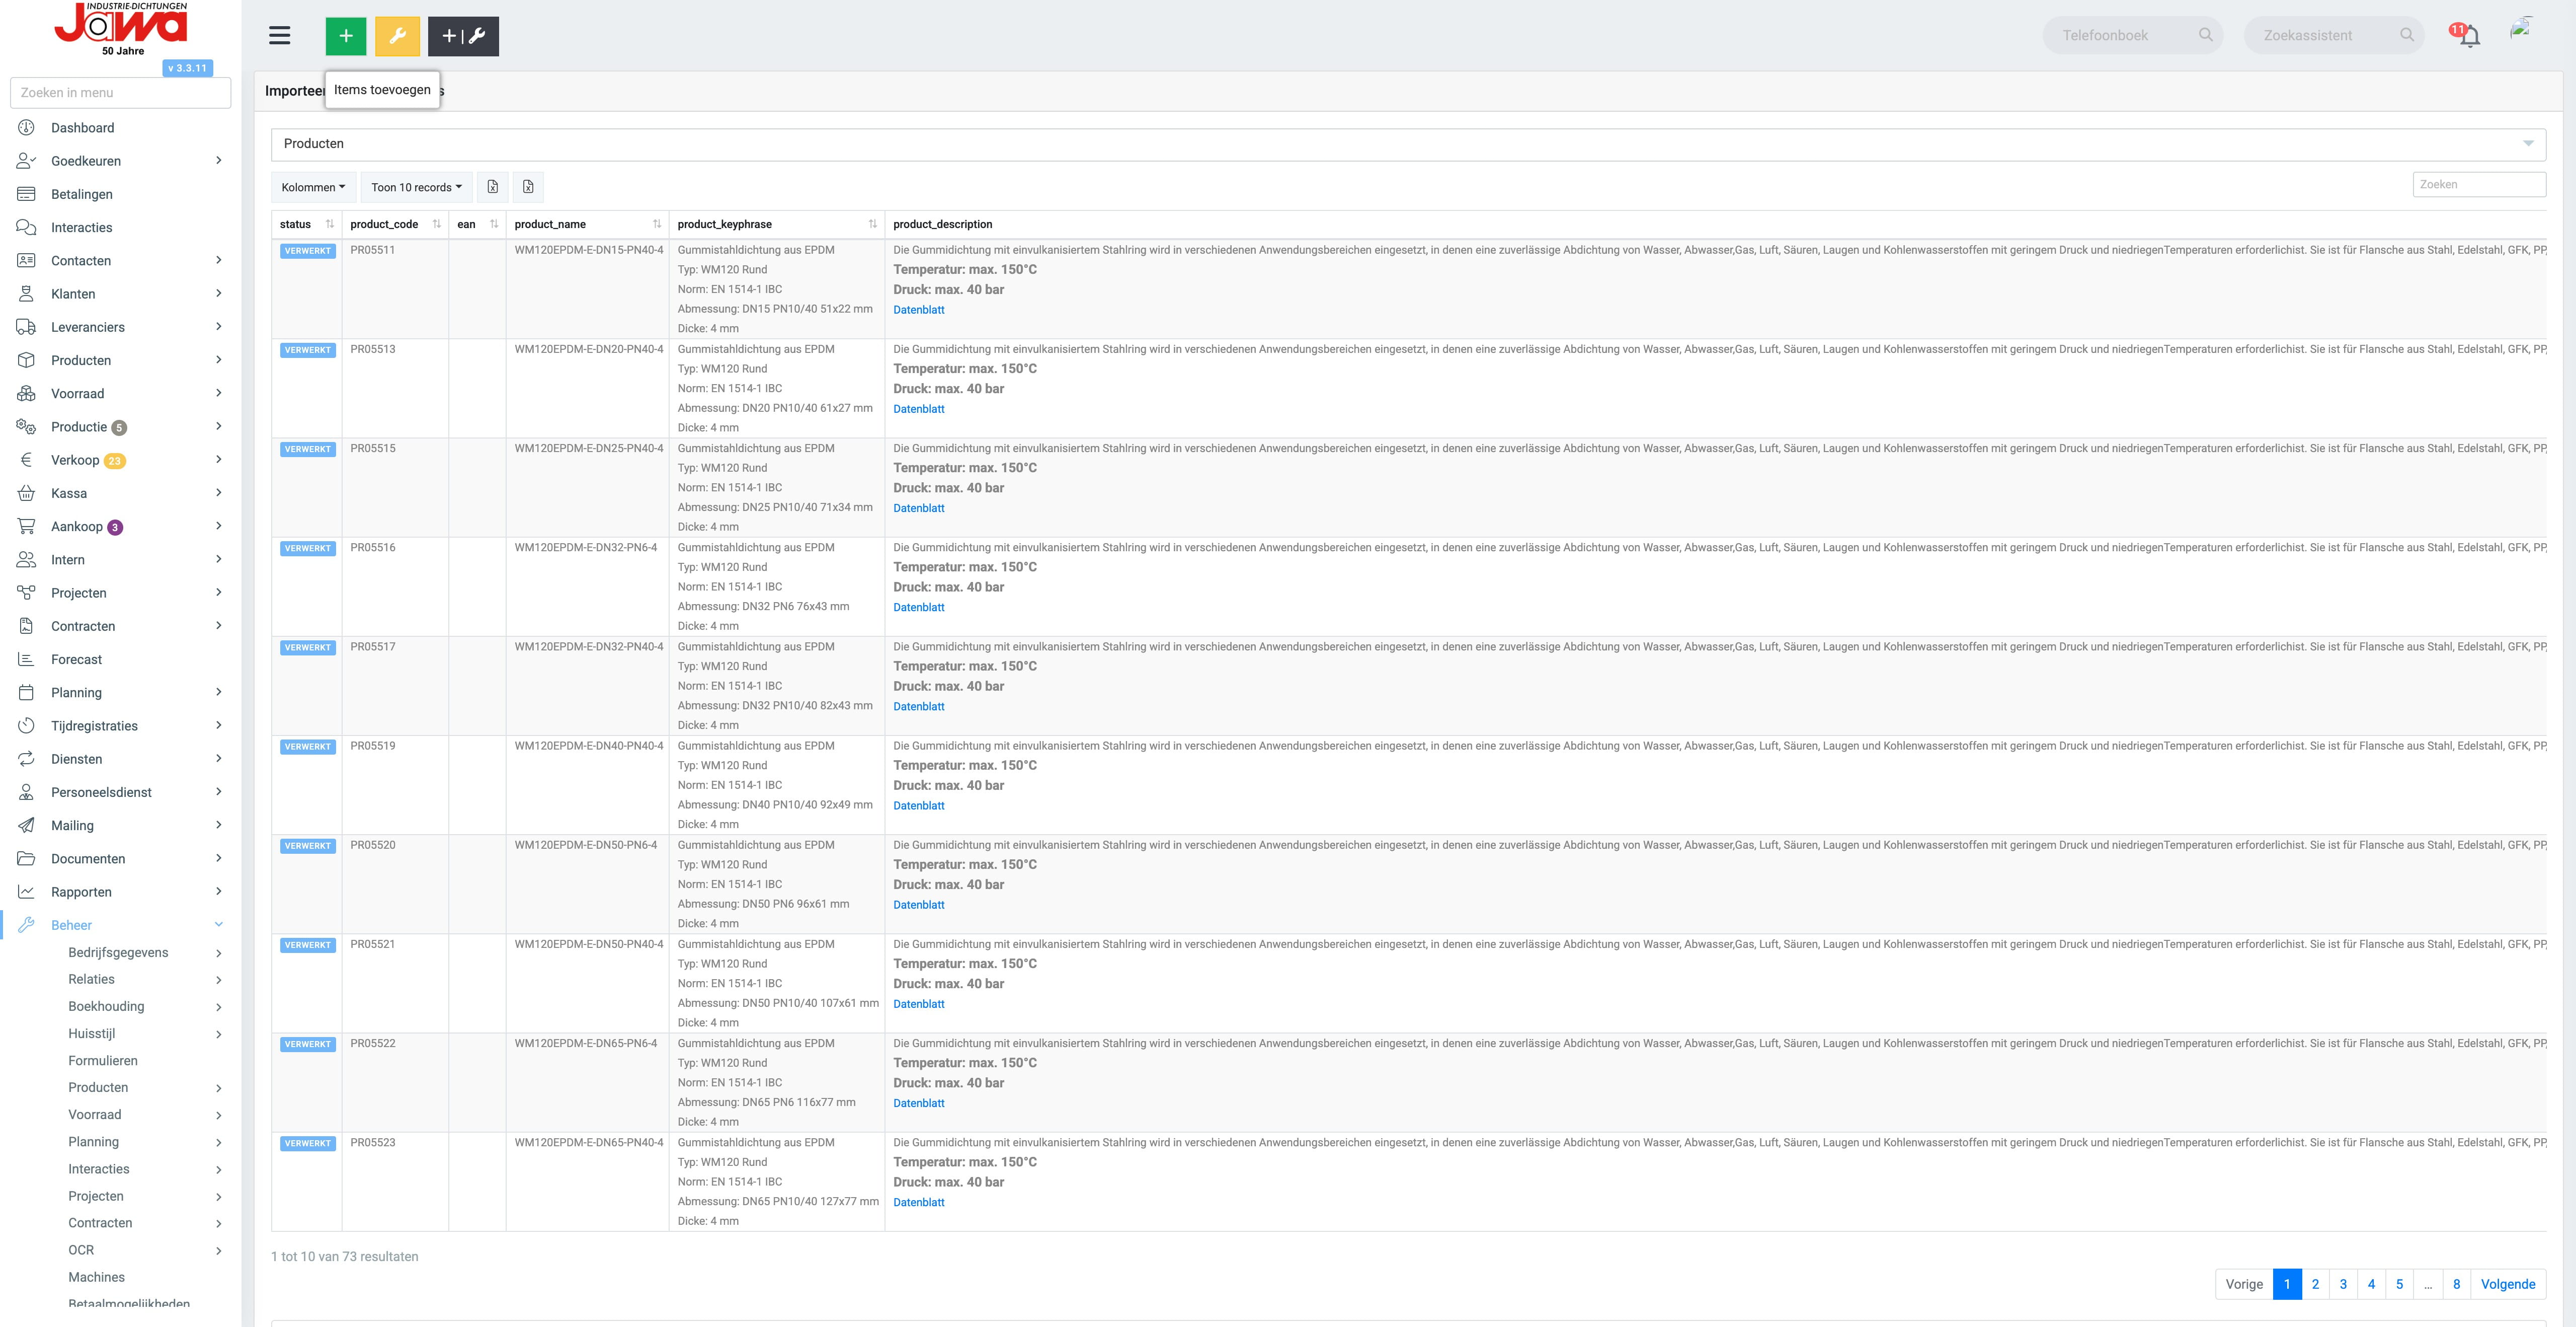This screenshot has width=2576, height=1327.
Task: Export table with first file icon button
Action: coord(493,187)
